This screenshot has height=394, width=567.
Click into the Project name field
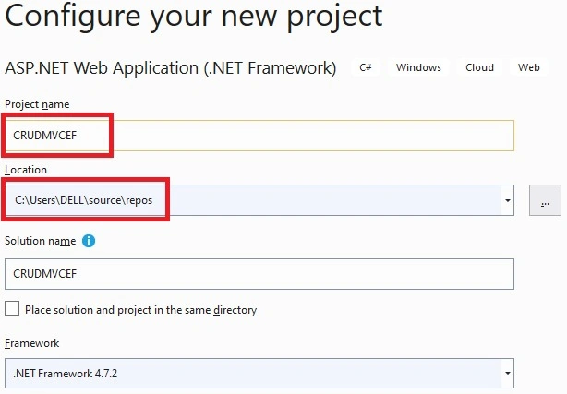tap(259, 136)
